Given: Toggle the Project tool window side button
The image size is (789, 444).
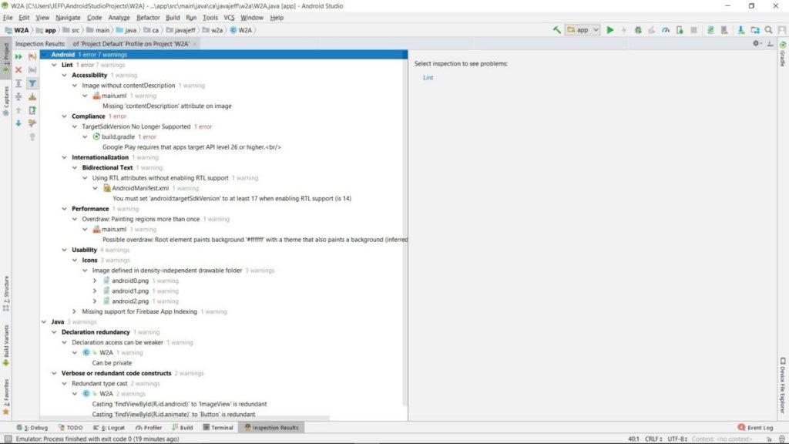Looking at the screenshot, I should pos(6,58).
